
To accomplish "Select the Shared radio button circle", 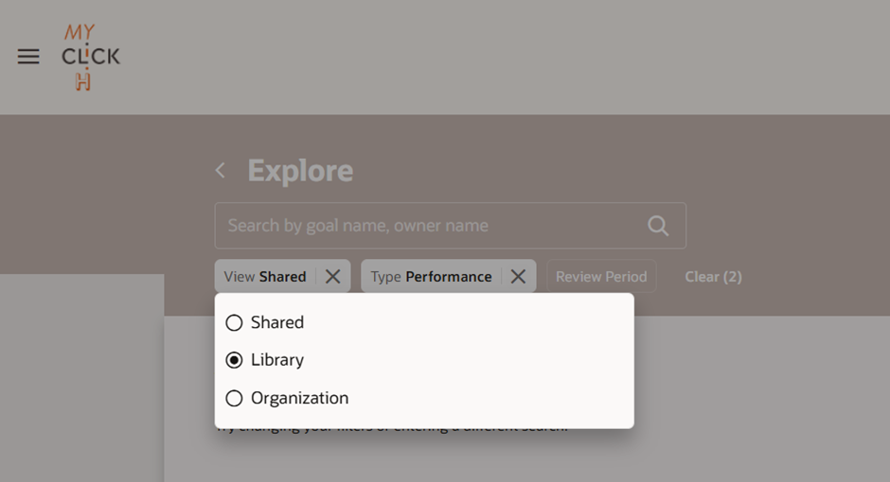I will [x=234, y=323].
